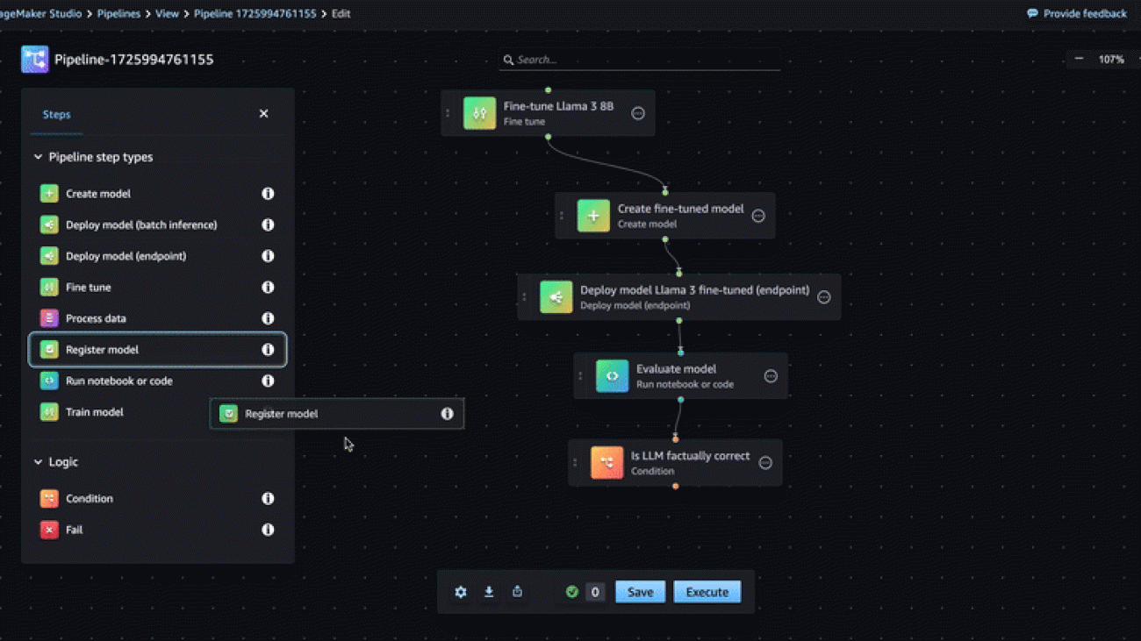Collapse the Pipeline step types section
The height and width of the screenshot is (641, 1141).
coord(38,158)
